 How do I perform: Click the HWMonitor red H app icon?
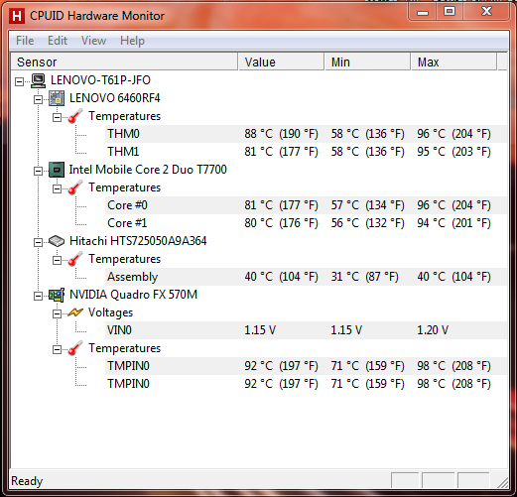17,16
